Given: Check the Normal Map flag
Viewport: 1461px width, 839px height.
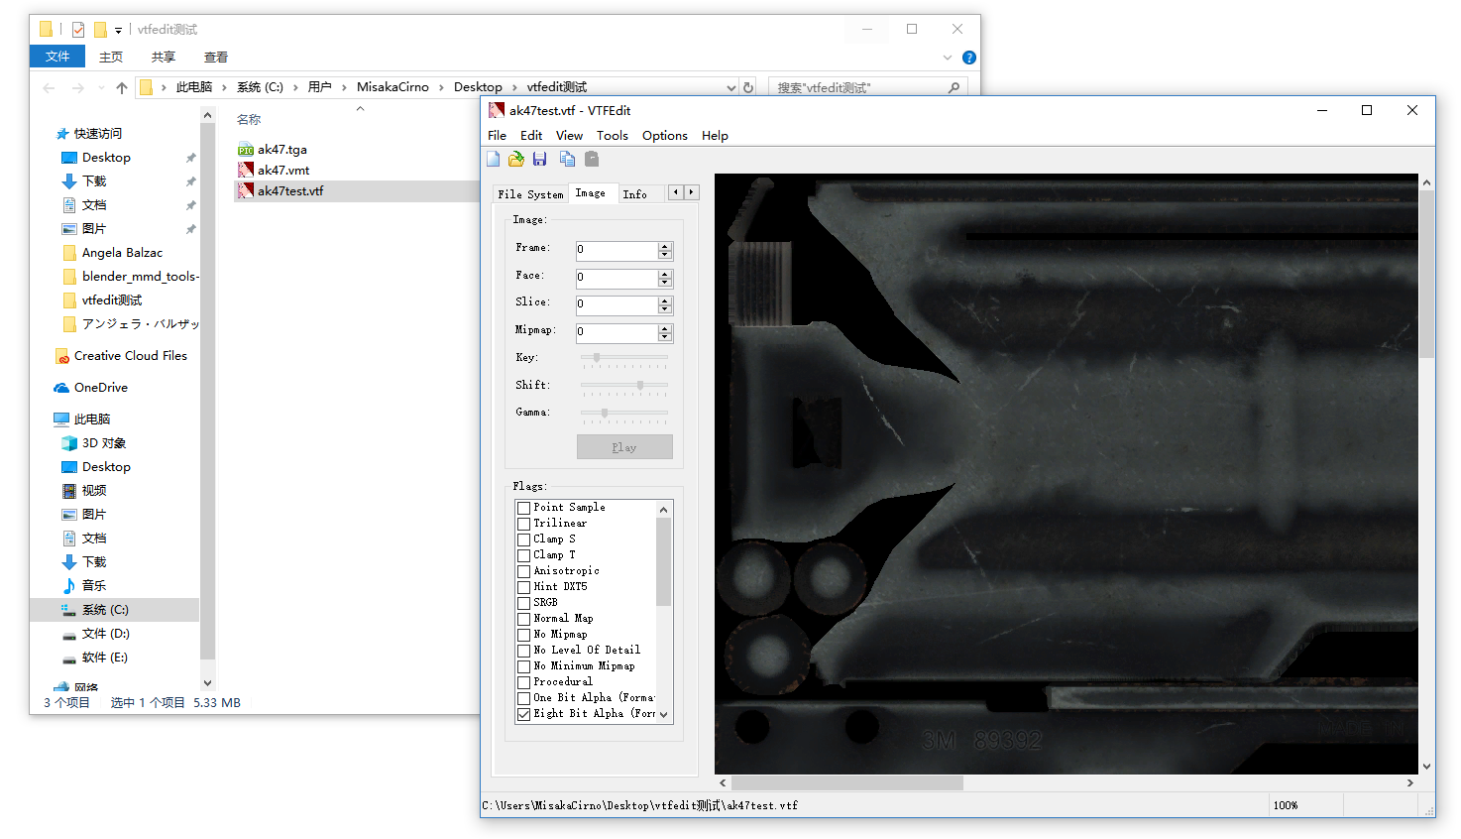Looking at the screenshot, I should [523, 619].
